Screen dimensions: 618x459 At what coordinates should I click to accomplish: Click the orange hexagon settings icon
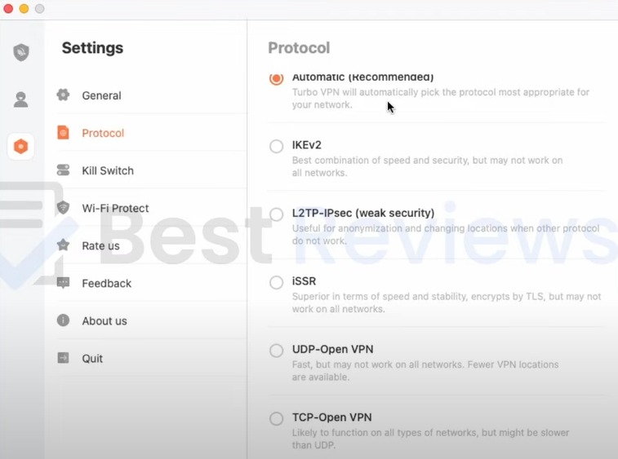(x=21, y=147)
